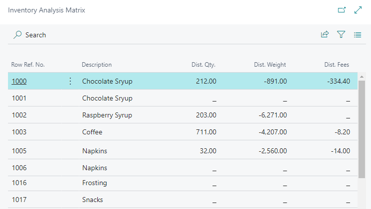
Task: Expand the page to full screen
Action: 358,10
